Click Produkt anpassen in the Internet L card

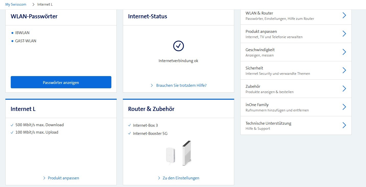click(x=63, y=178)
